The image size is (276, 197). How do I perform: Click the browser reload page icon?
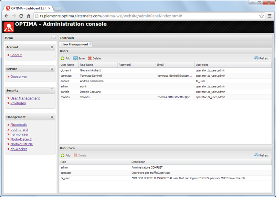tap(21, 16)
